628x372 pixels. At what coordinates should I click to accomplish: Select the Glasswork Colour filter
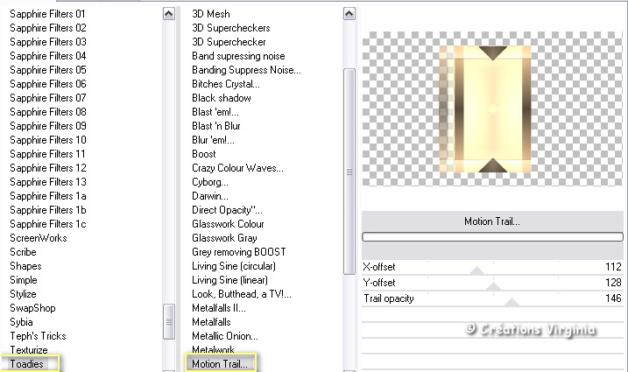[226, 223]
